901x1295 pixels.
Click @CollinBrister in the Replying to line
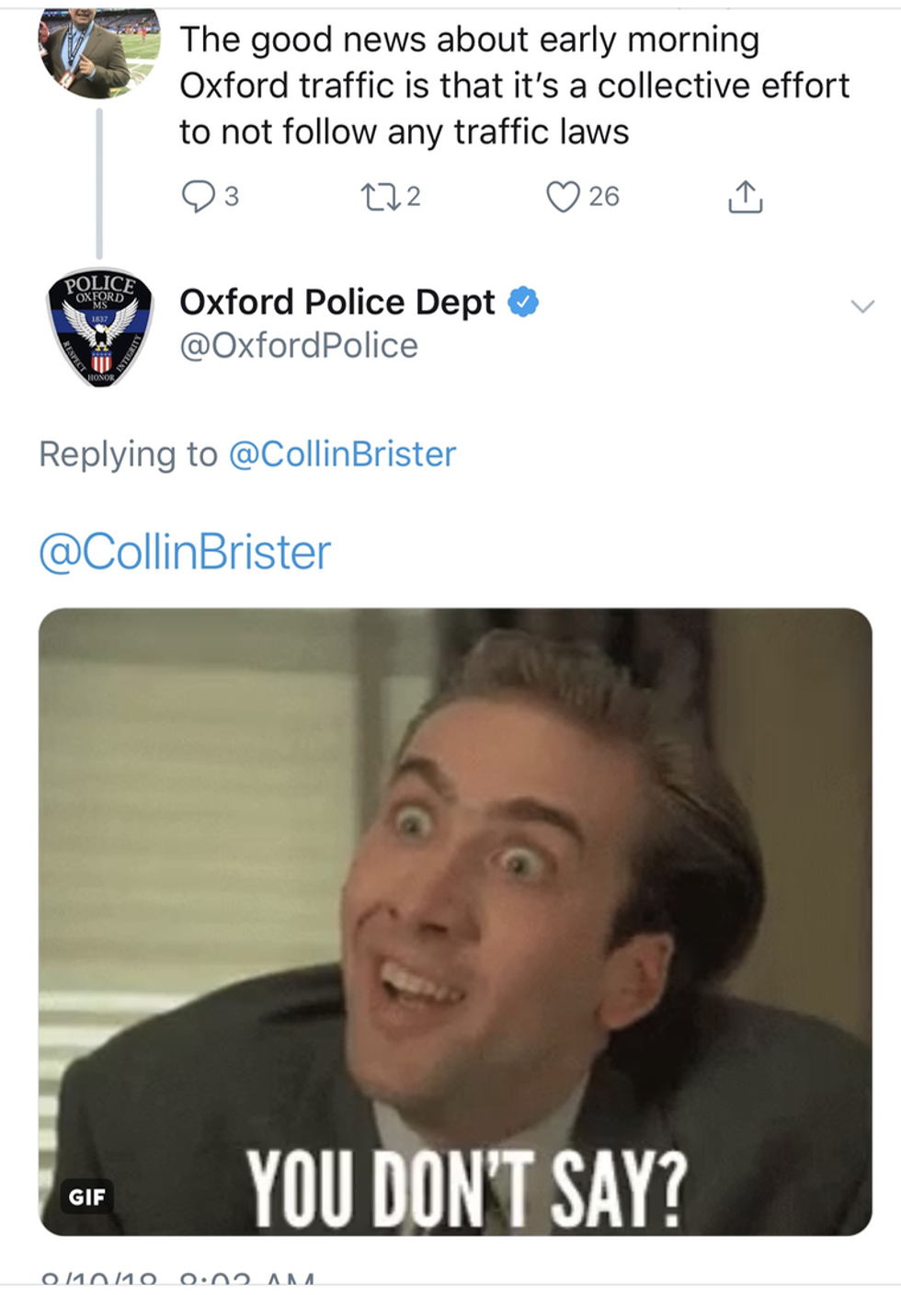(342, 454)
